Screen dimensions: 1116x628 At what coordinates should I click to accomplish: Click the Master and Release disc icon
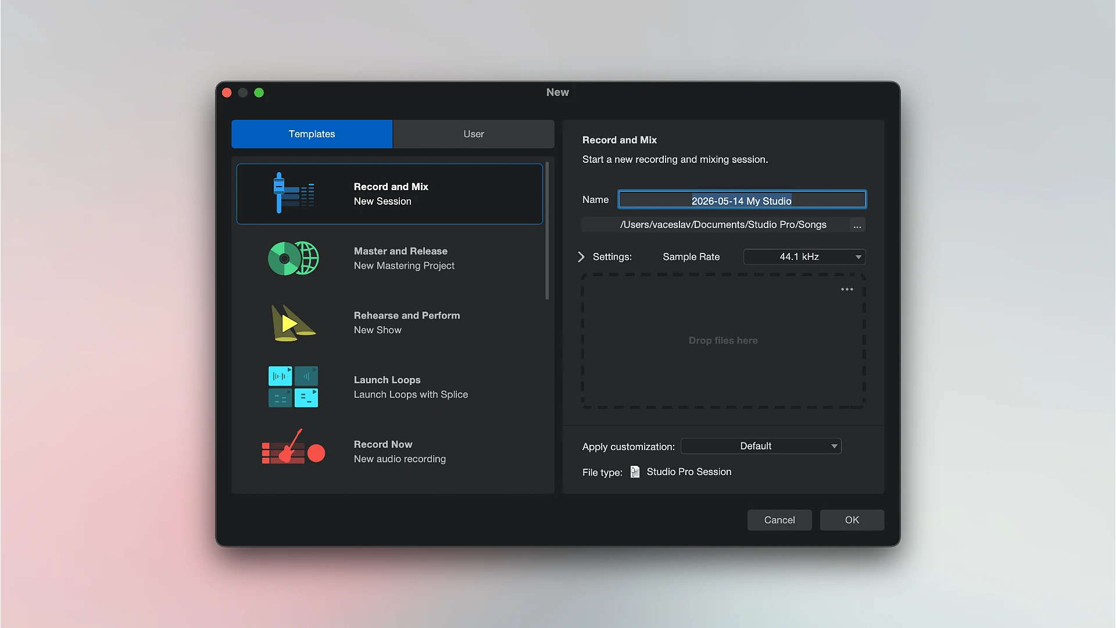click(x=294, y=258)
